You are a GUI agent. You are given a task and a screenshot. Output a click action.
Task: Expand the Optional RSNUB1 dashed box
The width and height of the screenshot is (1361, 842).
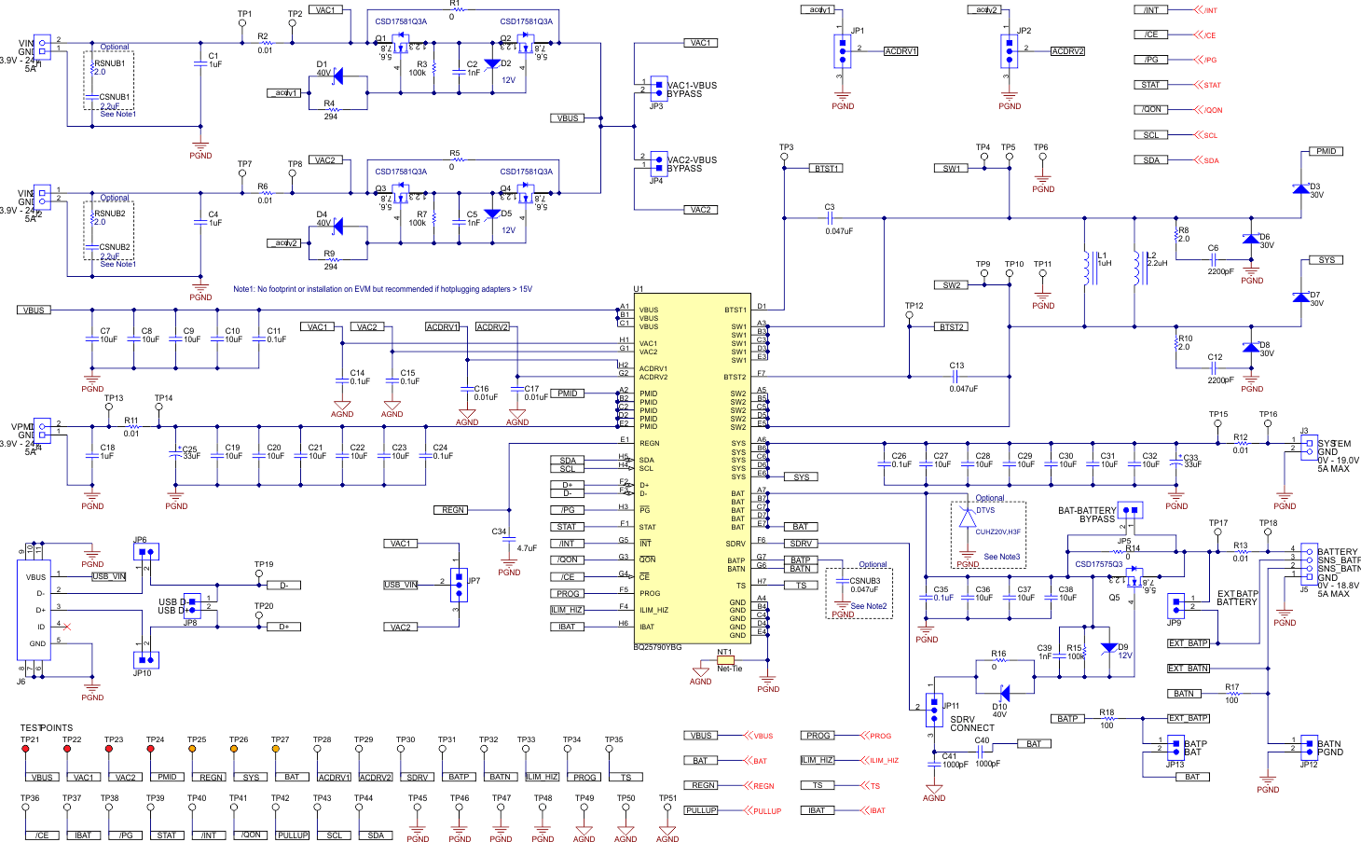click(109, 79)
